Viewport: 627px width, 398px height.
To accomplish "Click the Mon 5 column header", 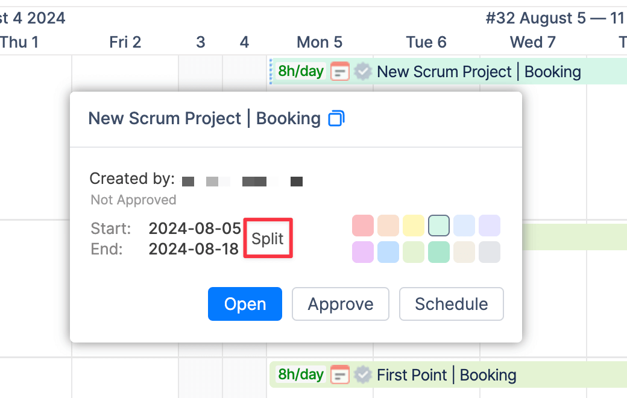I will (x=320, y=42).
